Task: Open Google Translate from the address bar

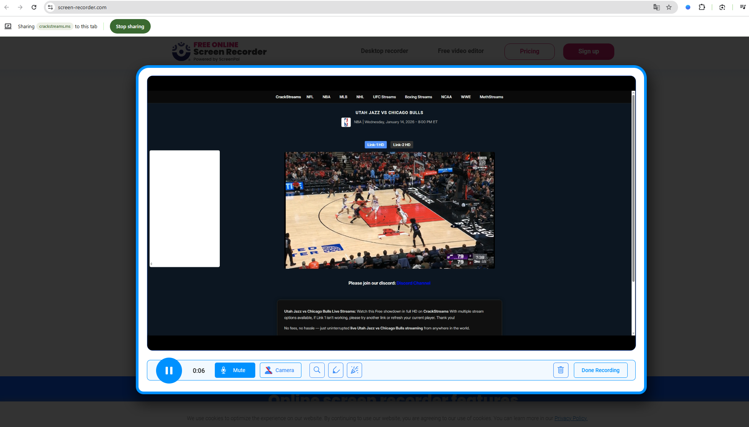Action: (x=657, y=7)
